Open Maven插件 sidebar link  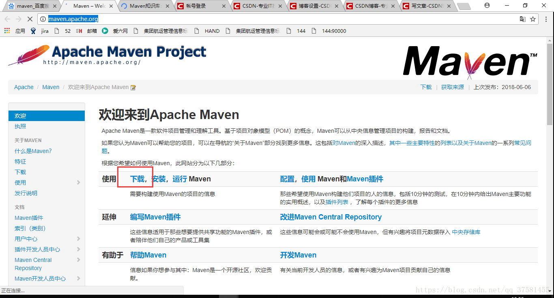coord(29,218)
